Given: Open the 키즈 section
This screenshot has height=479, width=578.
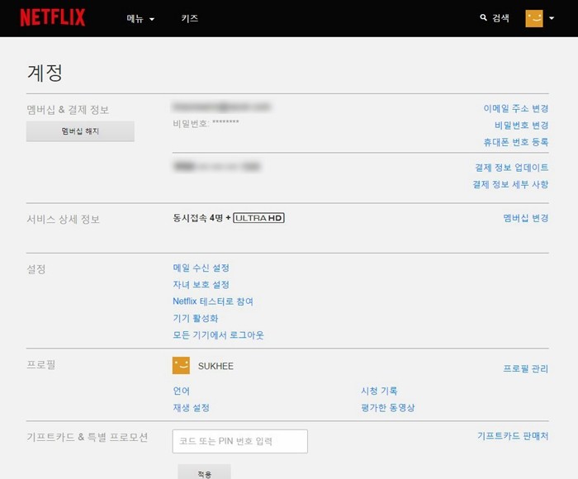Looking at the screenshot, I should coord(190,18).
